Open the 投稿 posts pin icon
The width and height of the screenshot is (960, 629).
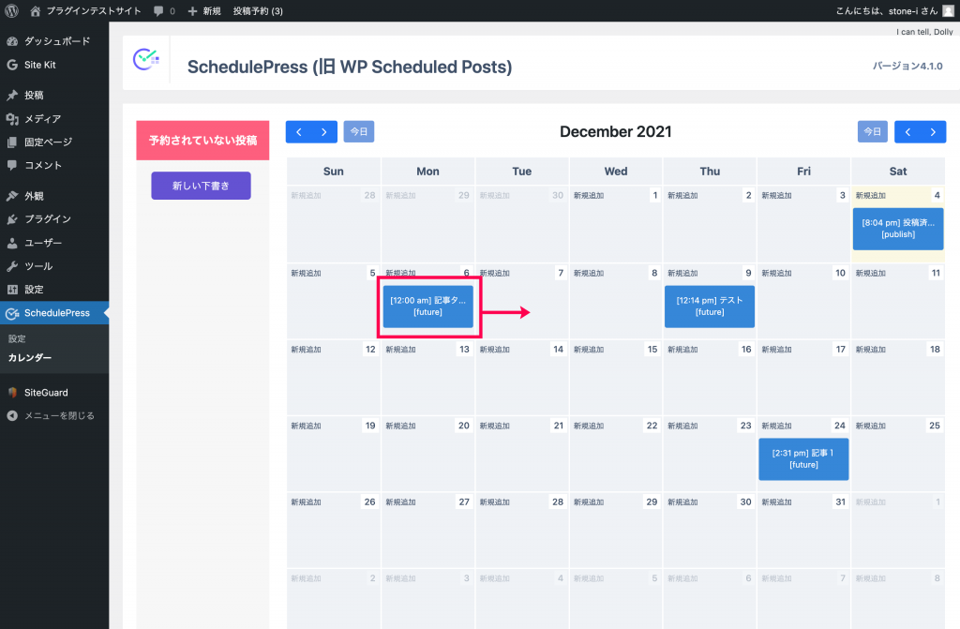pos(11,95)
